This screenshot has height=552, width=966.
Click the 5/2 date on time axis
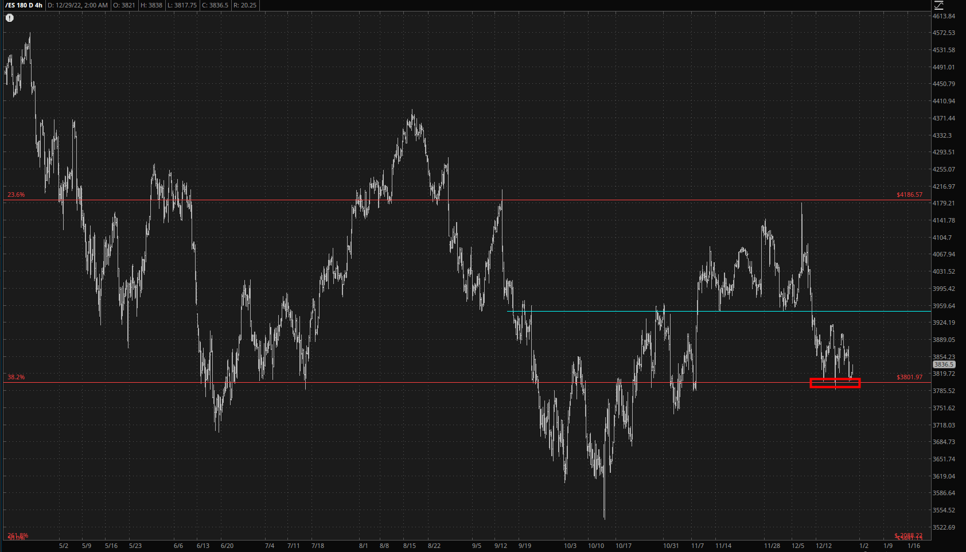[64, 546]
